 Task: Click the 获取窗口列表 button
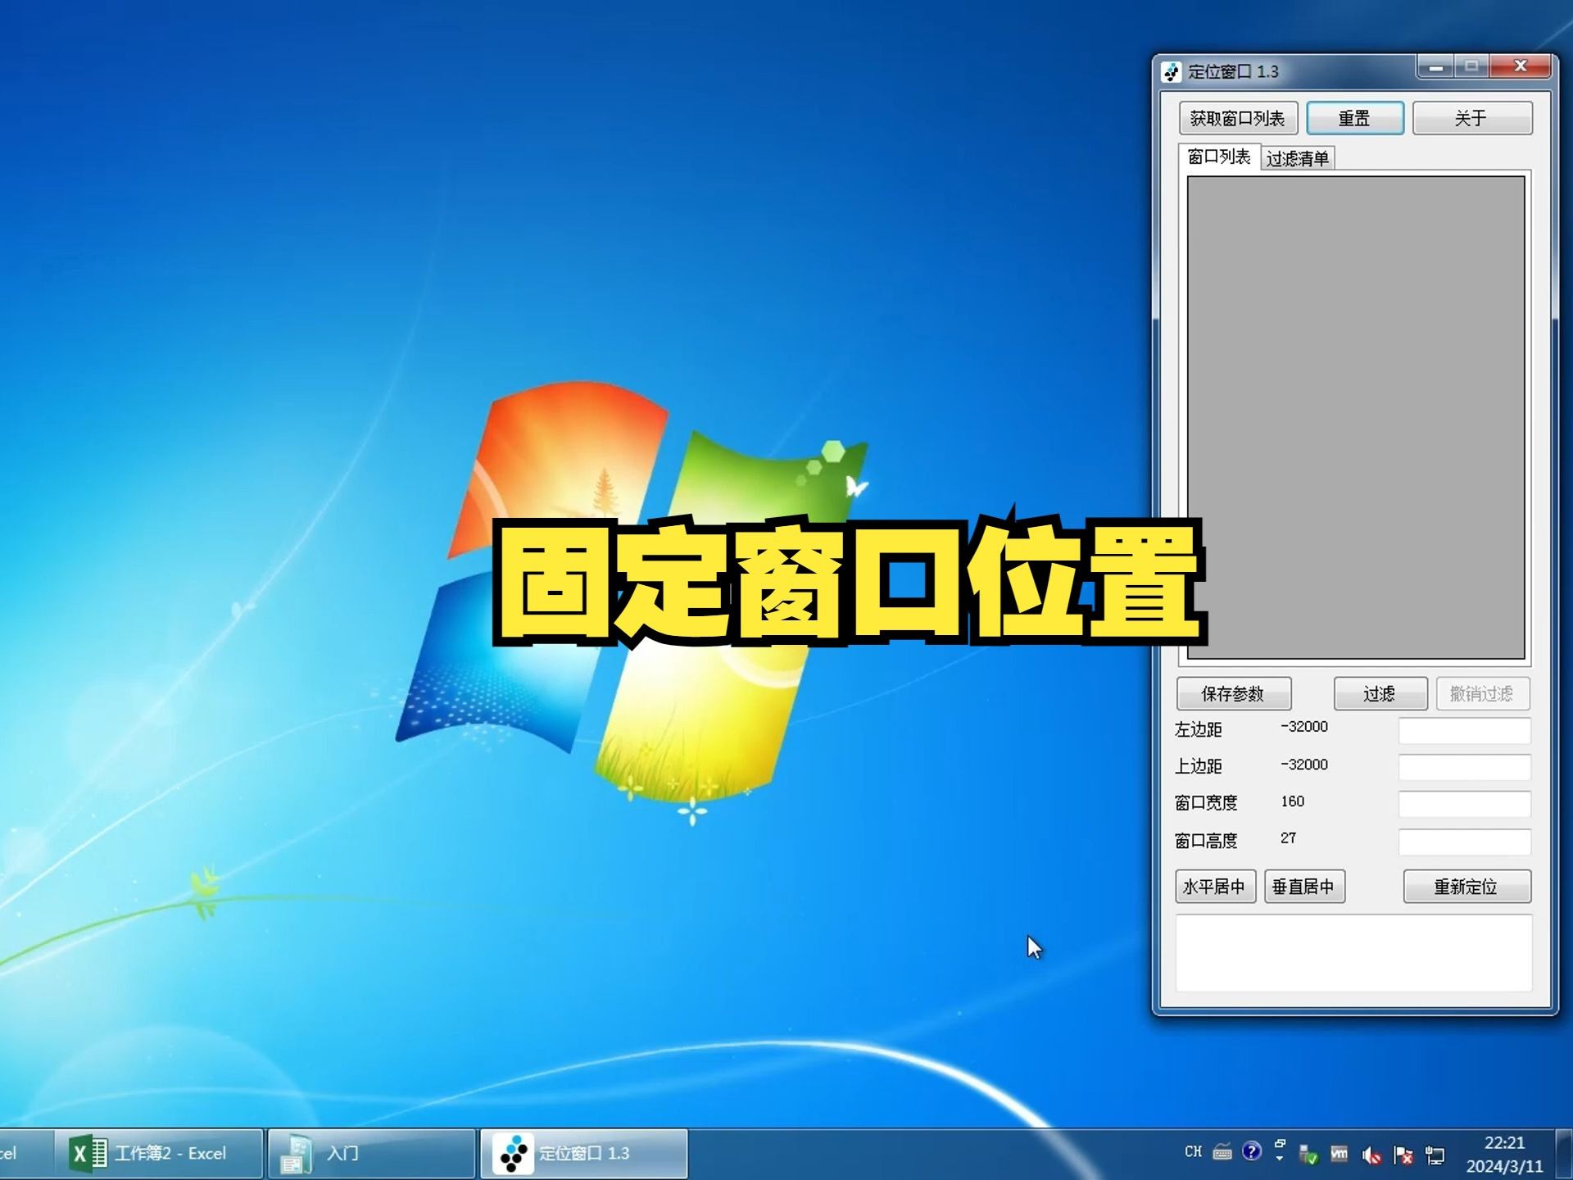[1238, 118]
